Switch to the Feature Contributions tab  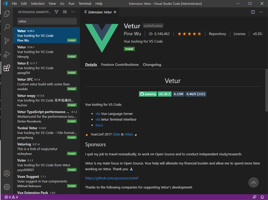[120, 64]
